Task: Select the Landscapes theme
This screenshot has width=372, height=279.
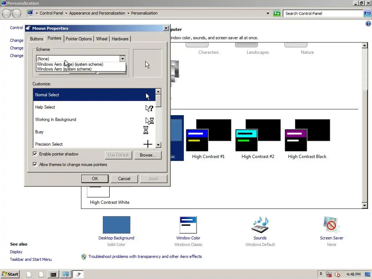Action: tap(258, 49)
